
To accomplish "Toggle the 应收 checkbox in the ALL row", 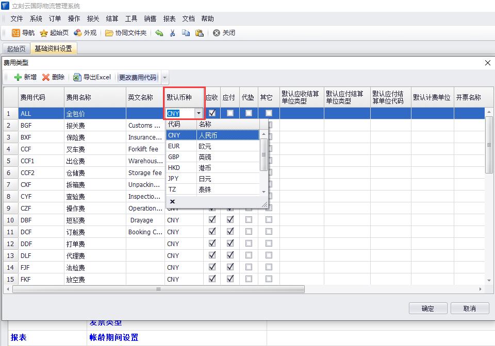I will [212, 113].
